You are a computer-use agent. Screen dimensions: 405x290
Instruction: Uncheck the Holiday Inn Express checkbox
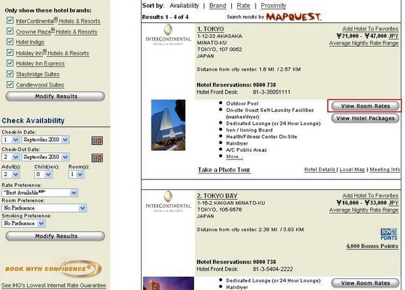[x=10, y=63]
